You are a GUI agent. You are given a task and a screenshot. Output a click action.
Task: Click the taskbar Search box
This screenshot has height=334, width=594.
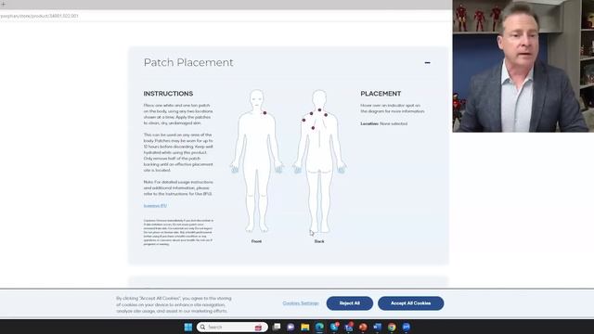point(232,327)
